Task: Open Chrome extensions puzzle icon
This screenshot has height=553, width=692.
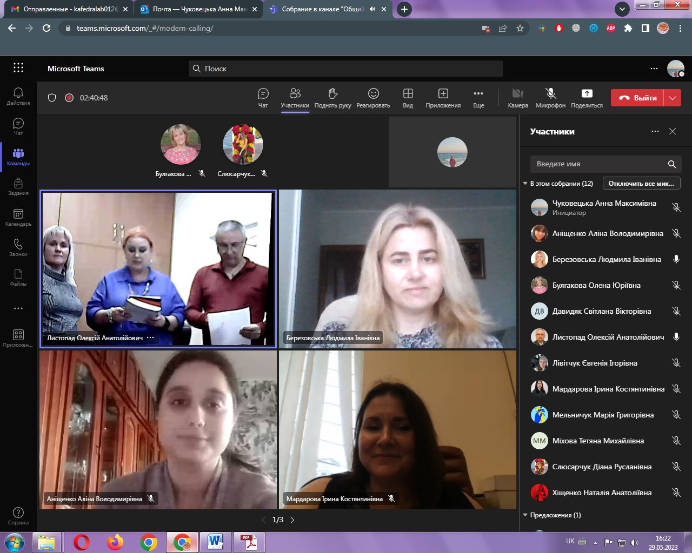Action: 628,28
